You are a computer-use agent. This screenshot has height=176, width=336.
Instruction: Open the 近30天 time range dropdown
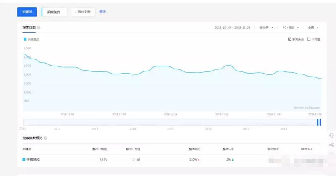coord(266,28)
